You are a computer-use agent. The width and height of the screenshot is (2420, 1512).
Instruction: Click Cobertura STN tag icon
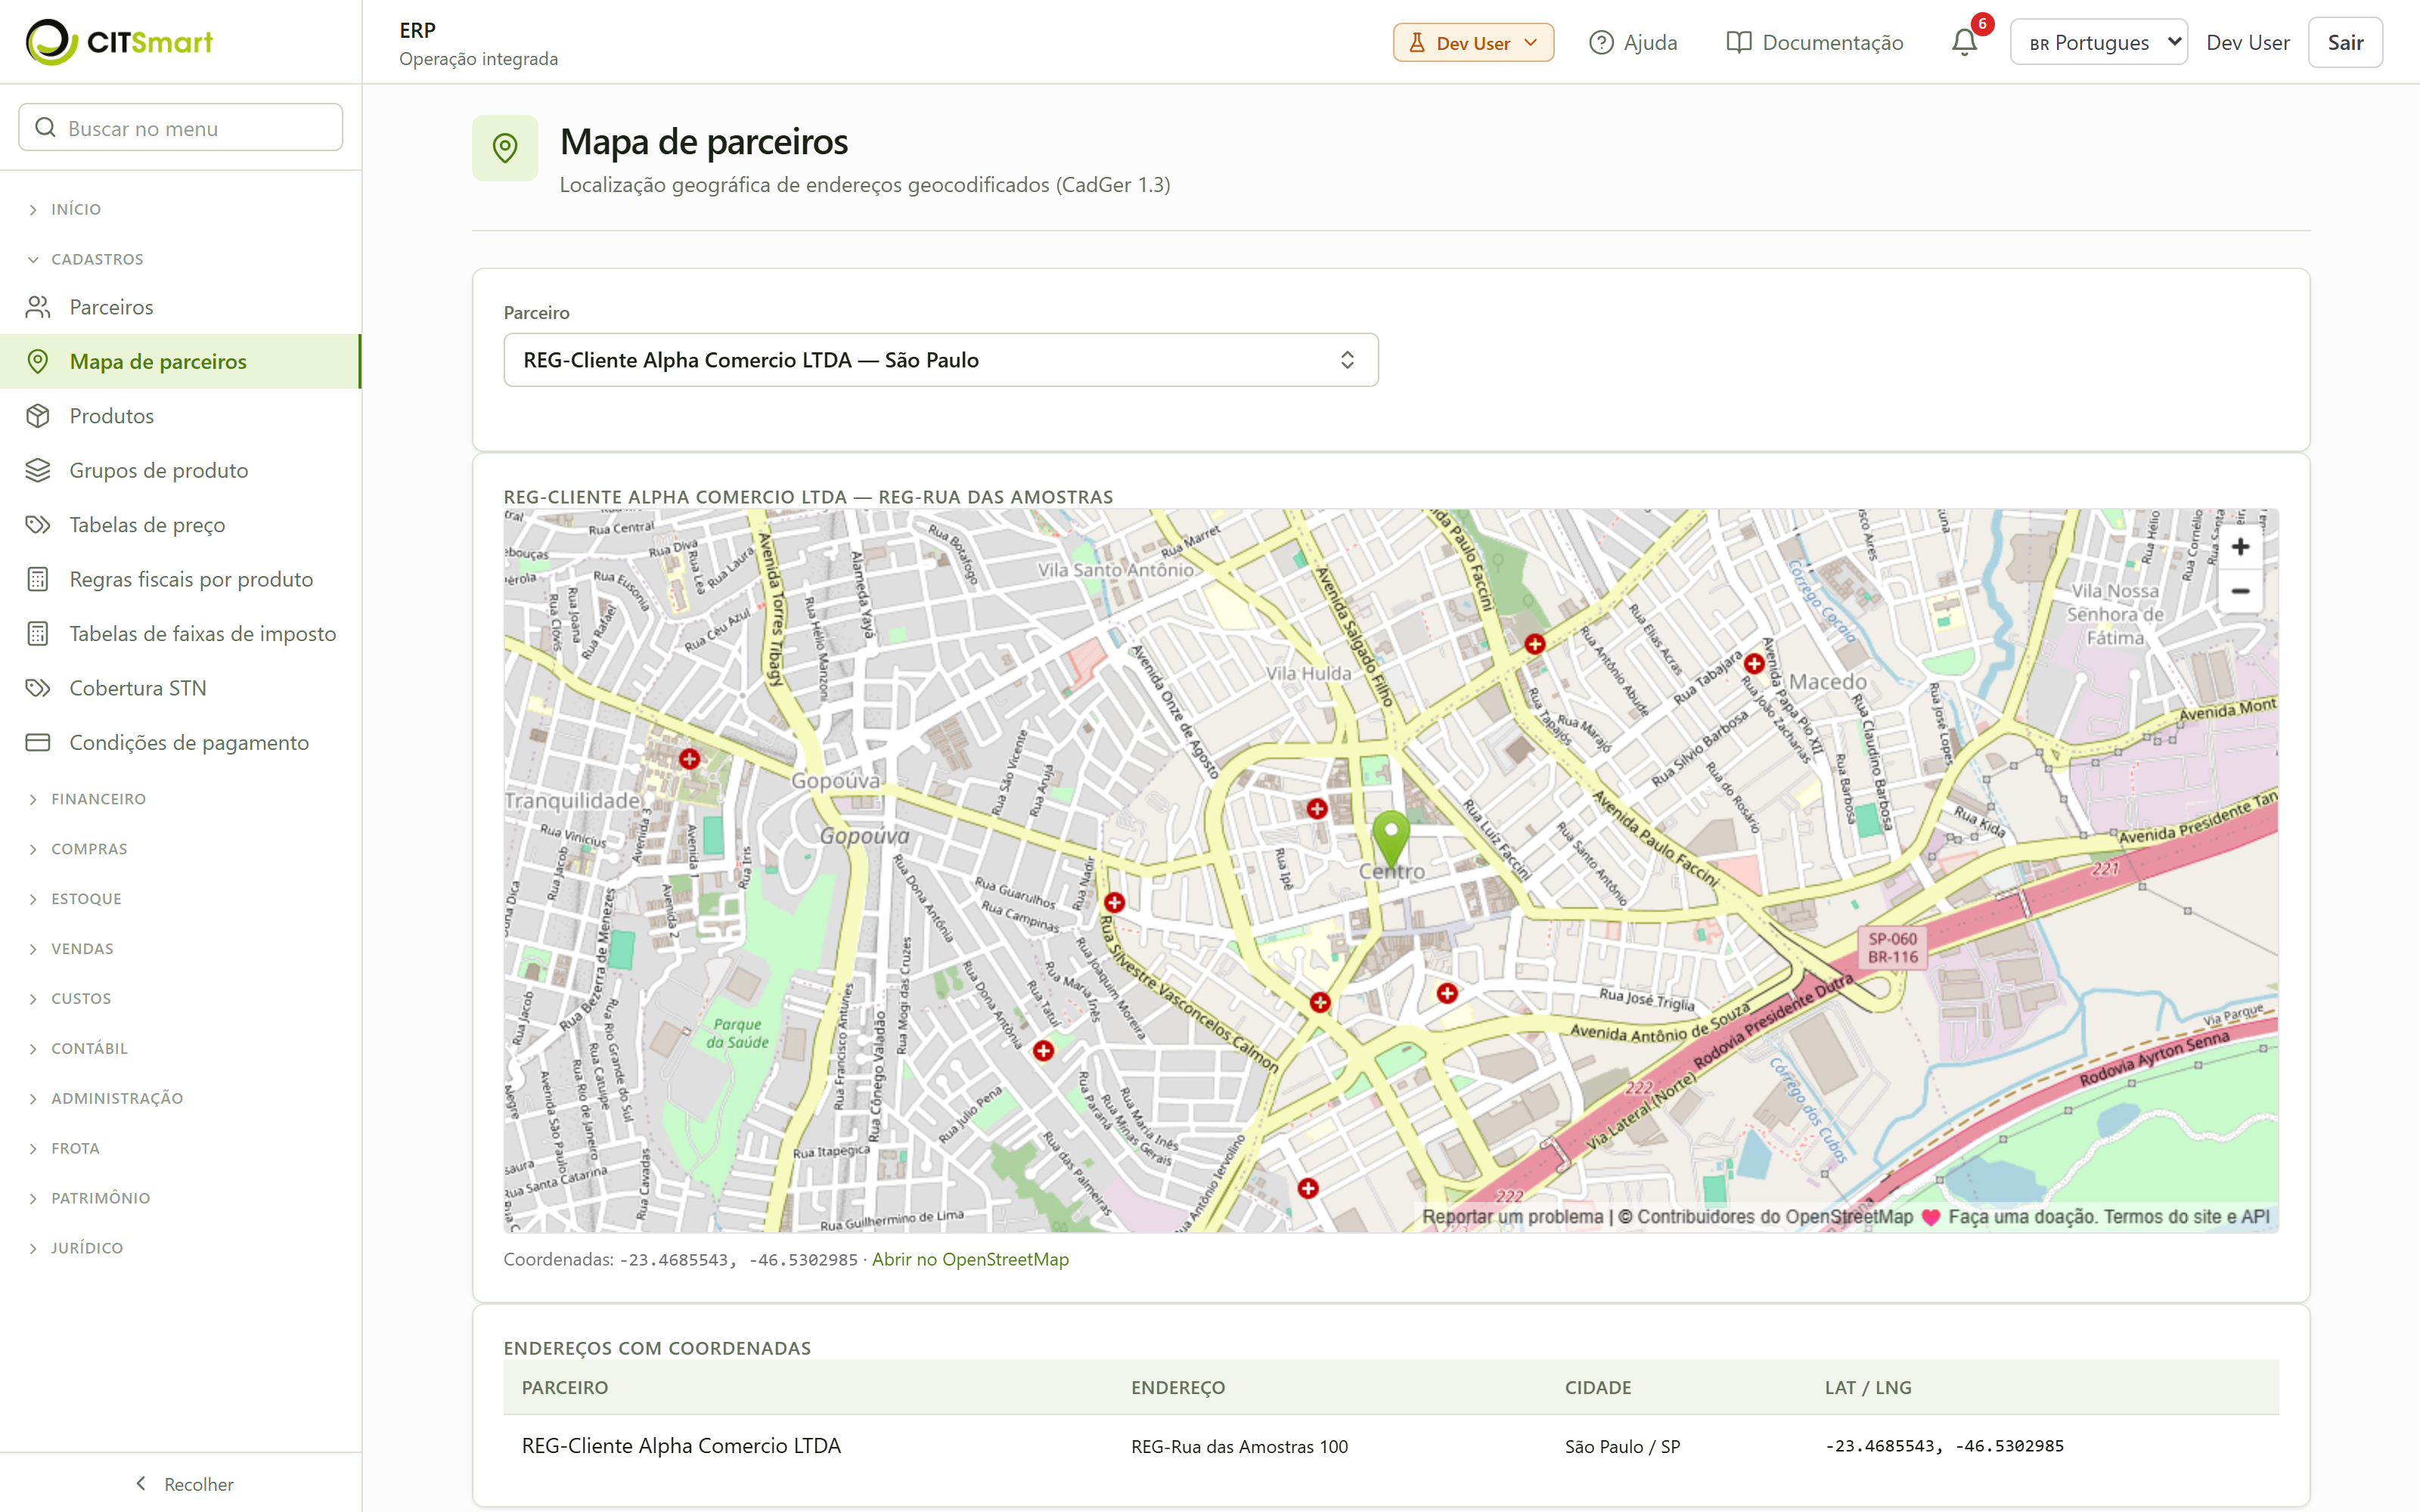[38, 688]
